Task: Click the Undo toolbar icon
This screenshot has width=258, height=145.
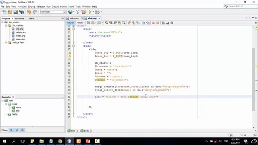Action: point(29,12)
